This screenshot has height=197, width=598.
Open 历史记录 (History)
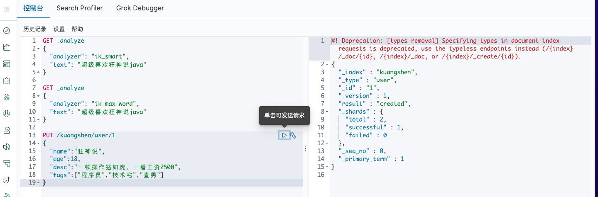pyautogui.click(x=35, y=29)
